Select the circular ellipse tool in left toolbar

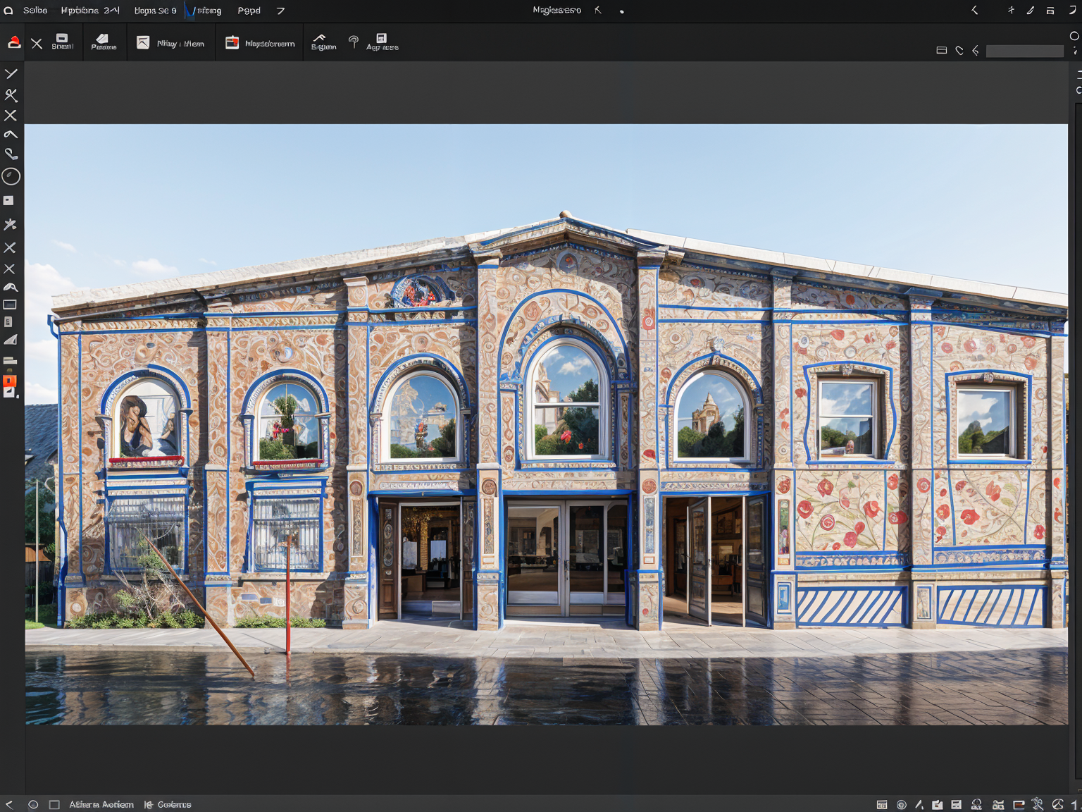(11, 176)
